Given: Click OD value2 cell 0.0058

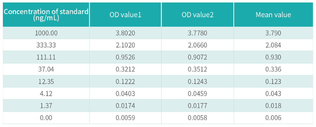Looking at the screenshot, I should point(198,118).
